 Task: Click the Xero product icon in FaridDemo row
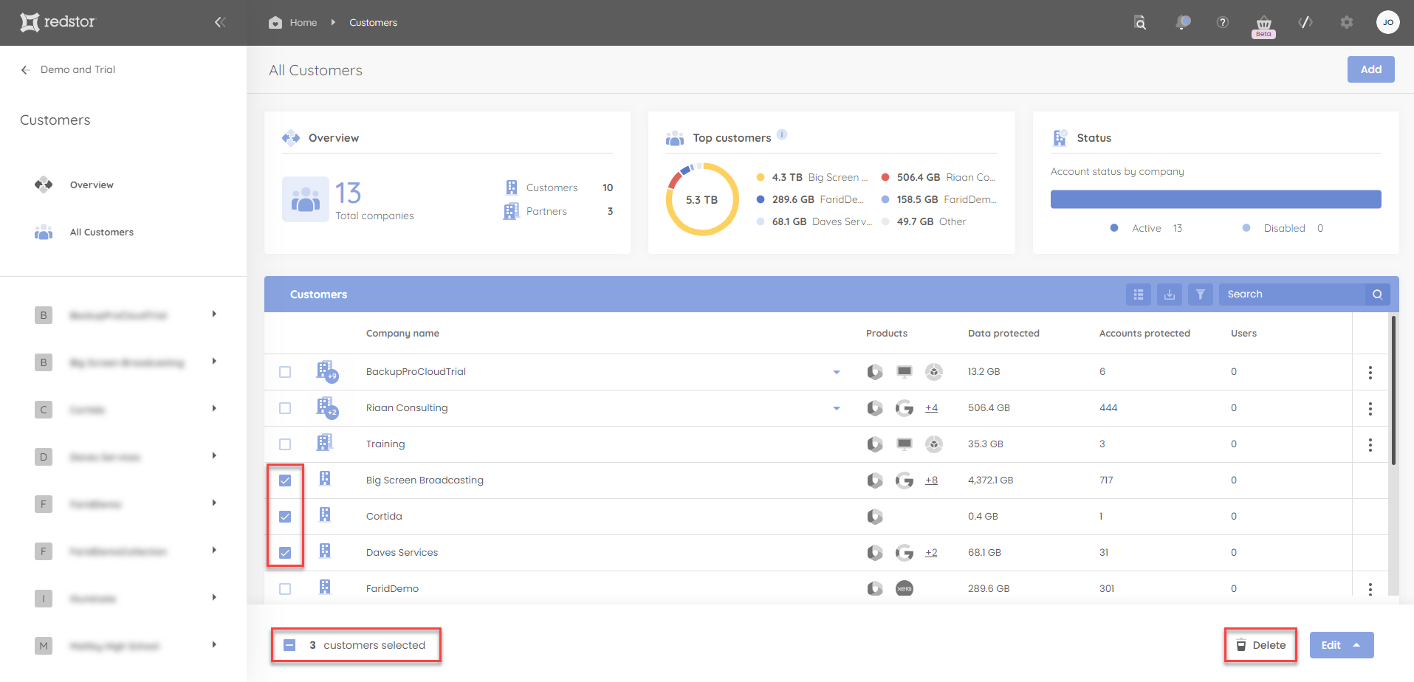905,588
